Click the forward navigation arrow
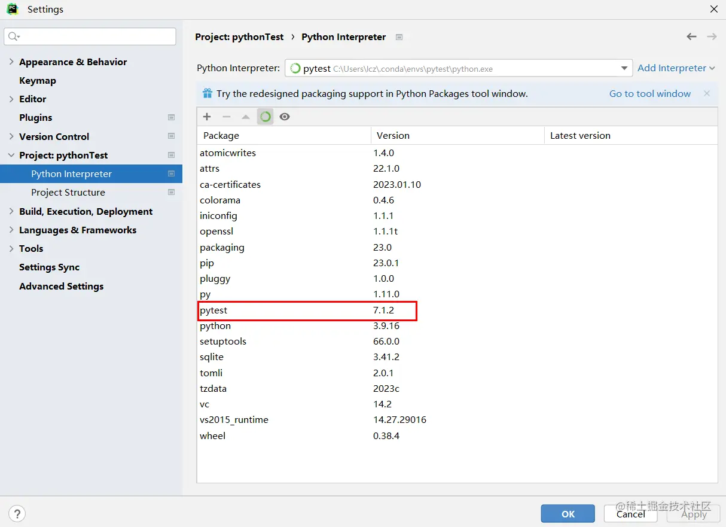726x527 pixels. 712,36
